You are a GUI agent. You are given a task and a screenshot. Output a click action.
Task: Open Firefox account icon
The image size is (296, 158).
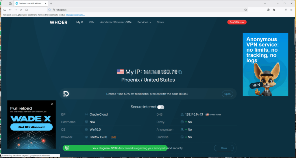pos(268,10)
